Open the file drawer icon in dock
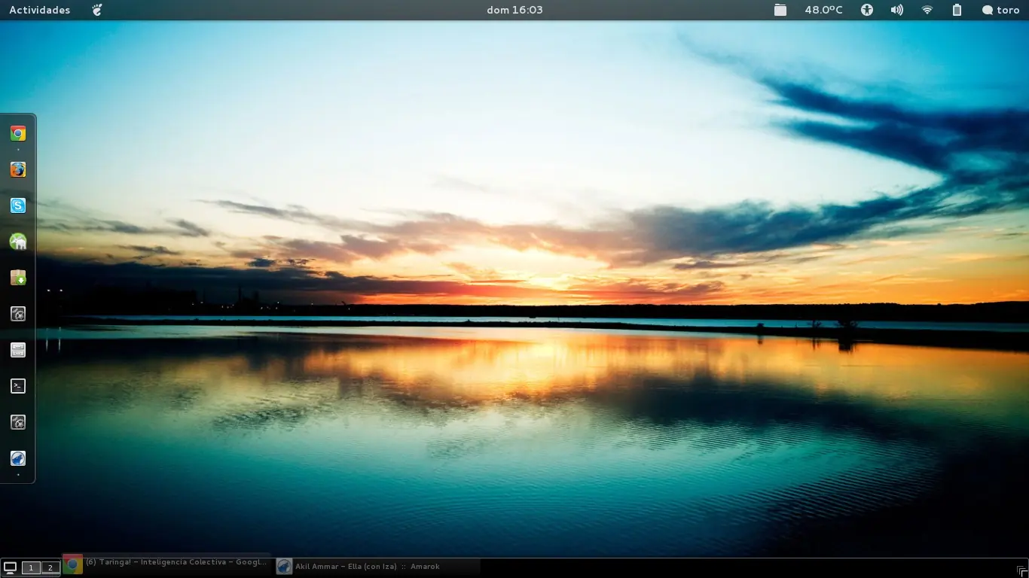Image resolution: width=1029 pixels, height=578 pixels. [x=18, y=350]
